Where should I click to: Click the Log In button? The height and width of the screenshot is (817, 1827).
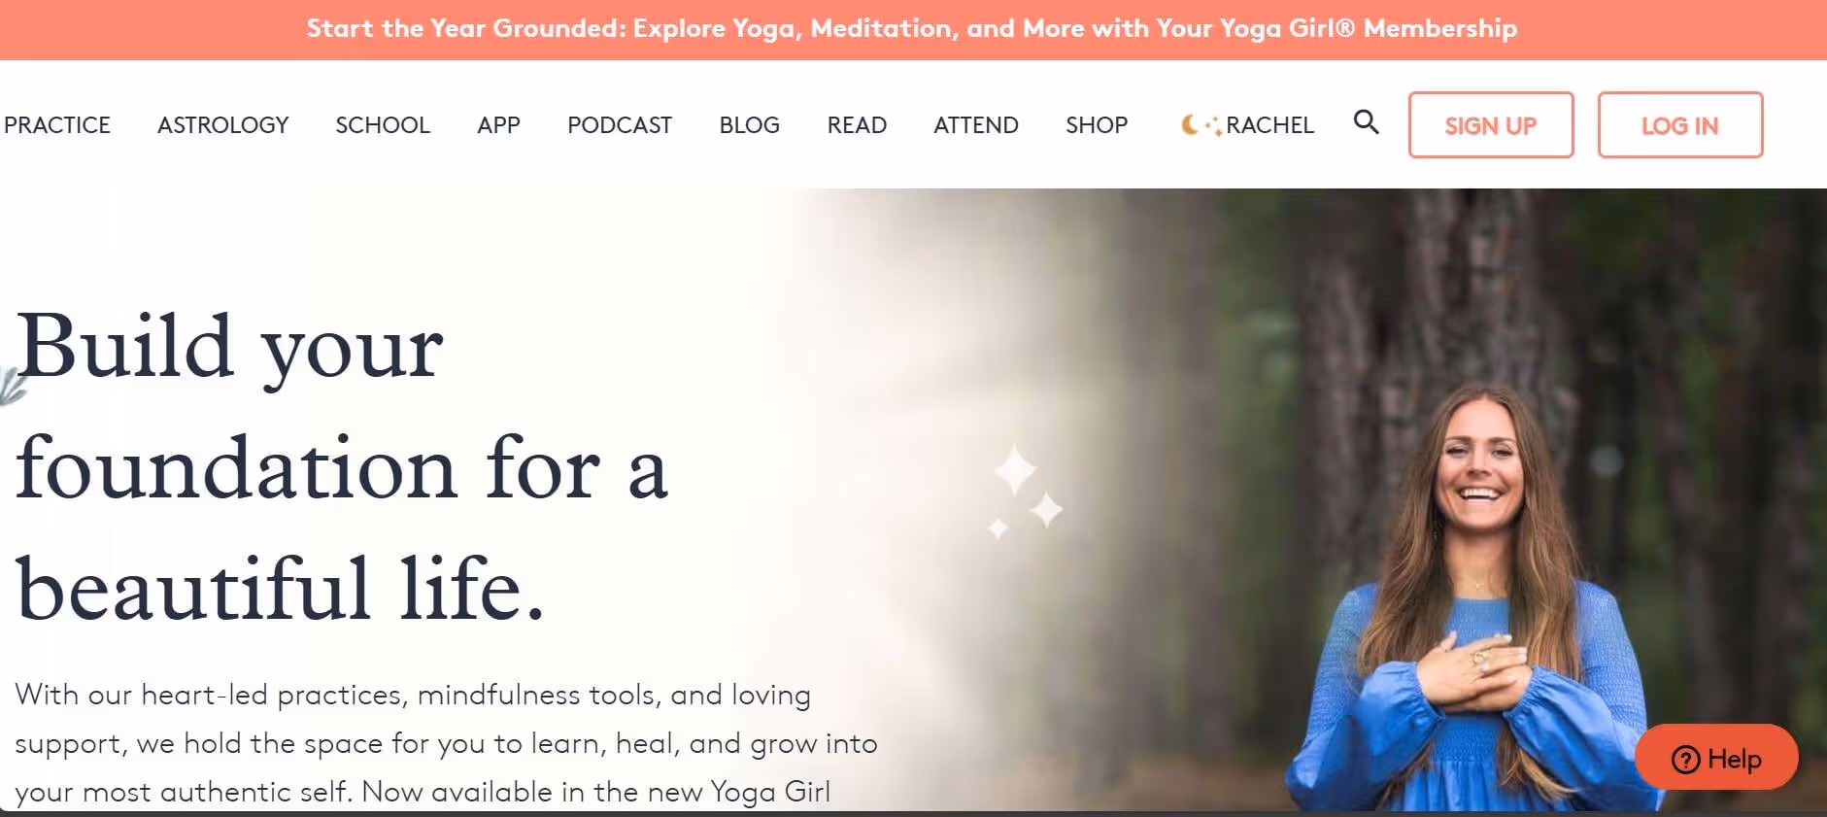click(x=1679, y=125)
